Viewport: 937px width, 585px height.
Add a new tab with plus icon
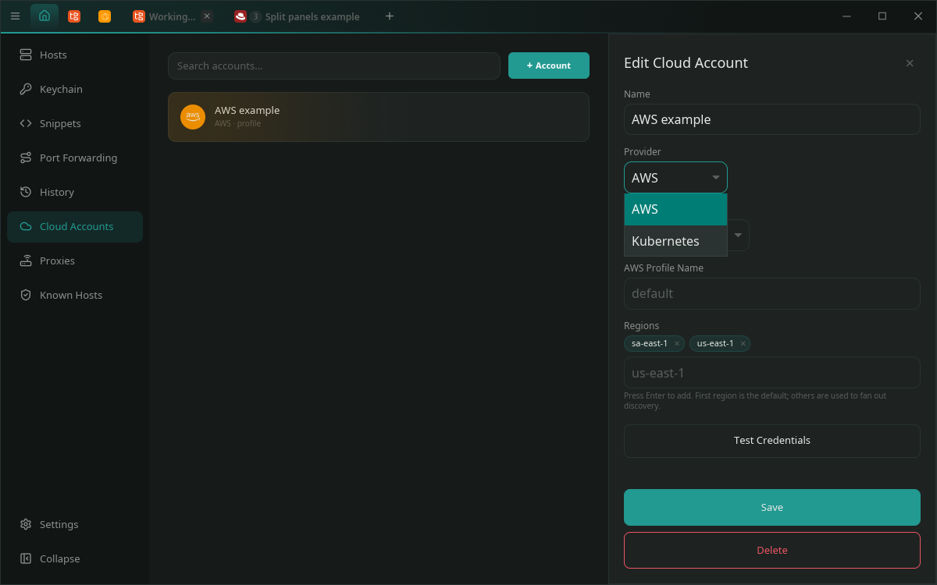[x=390, y=16]
